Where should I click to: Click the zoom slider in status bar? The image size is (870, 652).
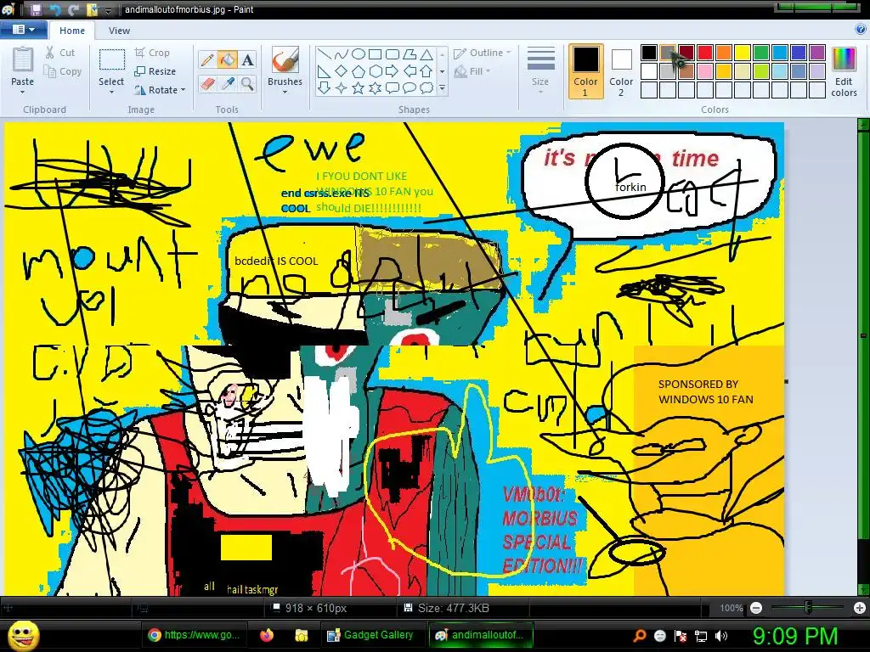808,608
